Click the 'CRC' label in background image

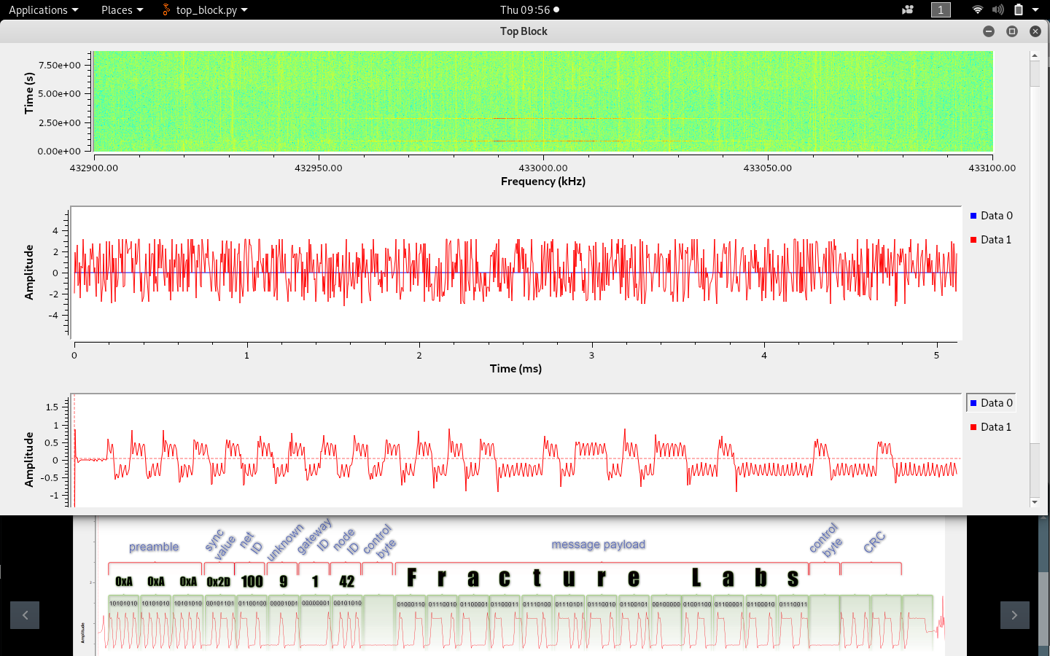coord(874,542)
